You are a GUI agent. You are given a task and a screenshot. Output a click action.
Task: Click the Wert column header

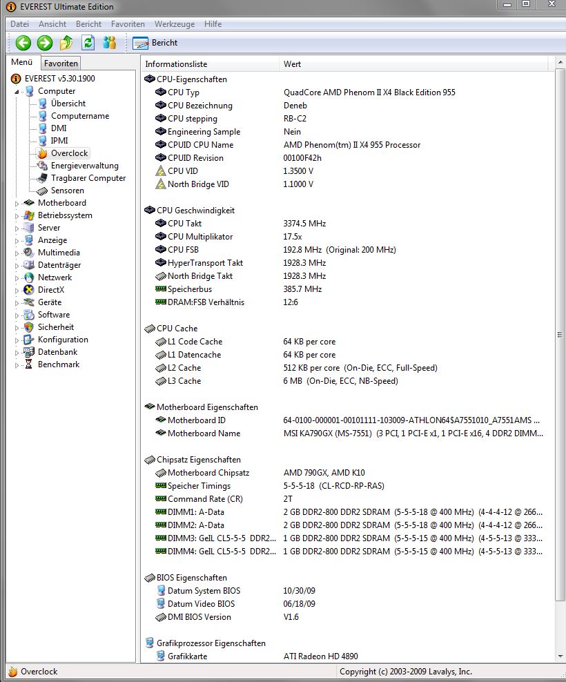(x=413, y=64)
